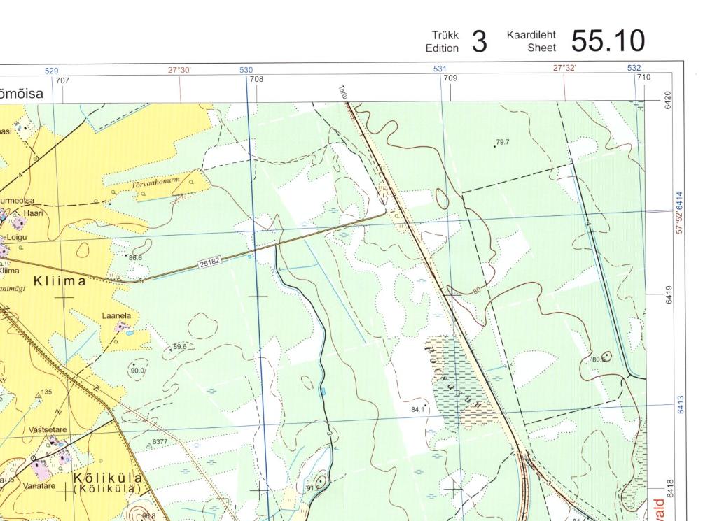Select the 89.6 elevation point
Image resolution: width=717 pixels, height=521 pixels.
pos(172,348)
